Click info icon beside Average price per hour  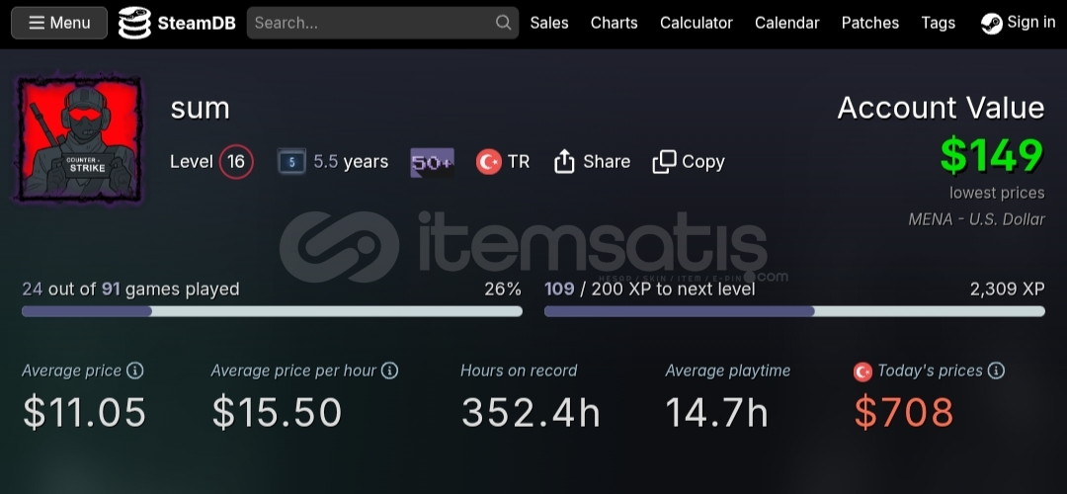tap(390, 370)
